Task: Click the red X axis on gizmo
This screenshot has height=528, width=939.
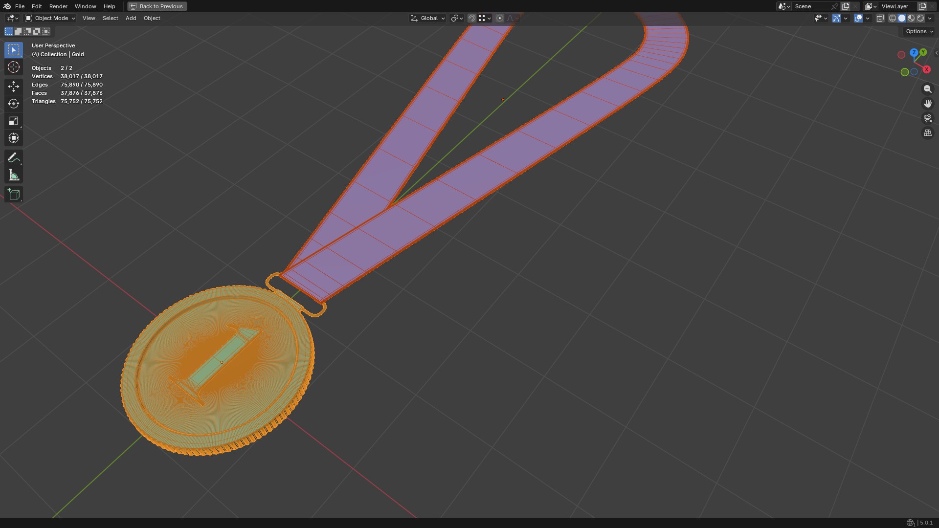Action: tap(926, 69)
